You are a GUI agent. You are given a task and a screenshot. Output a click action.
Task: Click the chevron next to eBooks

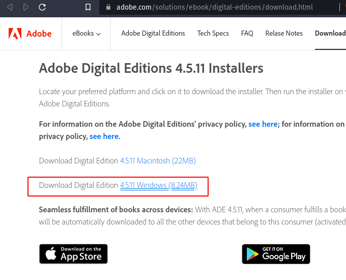pyautogui.click(x=99, y=34)
